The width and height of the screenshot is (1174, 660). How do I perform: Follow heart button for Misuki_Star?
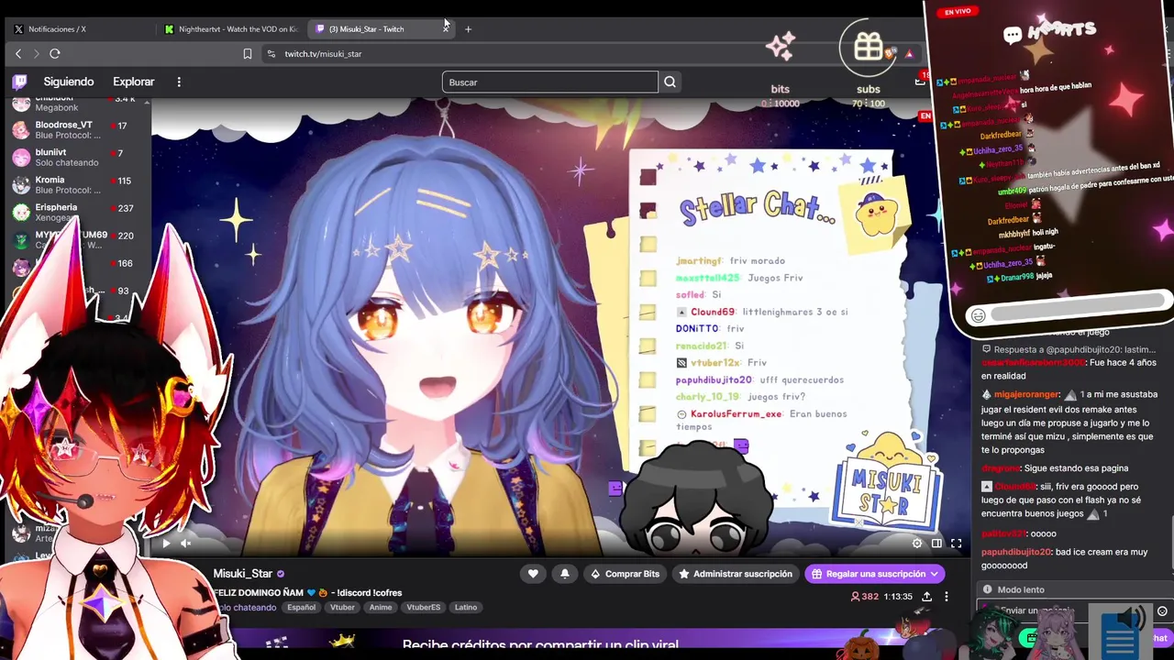pos(533,574)
